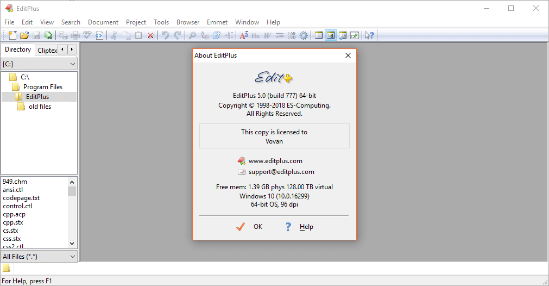Image resolution: width=549 pixels, height=286 pixels.
Task: Open the Document menu
Action: [103, 22]
